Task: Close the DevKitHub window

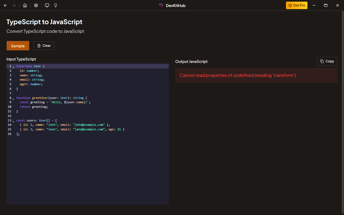Action: [x=338, y=5]
